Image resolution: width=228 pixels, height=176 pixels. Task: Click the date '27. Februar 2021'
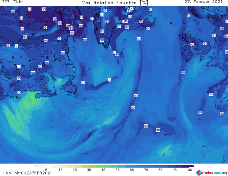click(203, 2)
